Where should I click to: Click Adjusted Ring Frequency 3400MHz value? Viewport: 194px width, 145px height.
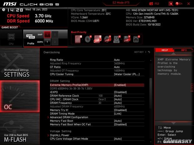119,63
